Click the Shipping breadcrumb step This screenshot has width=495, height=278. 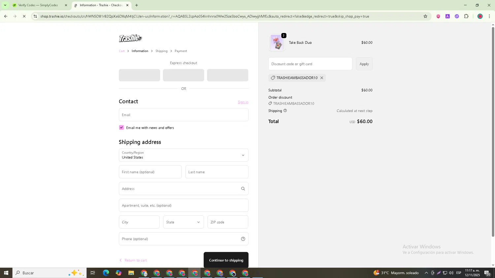pyautogui.click(x=161, y=51)
